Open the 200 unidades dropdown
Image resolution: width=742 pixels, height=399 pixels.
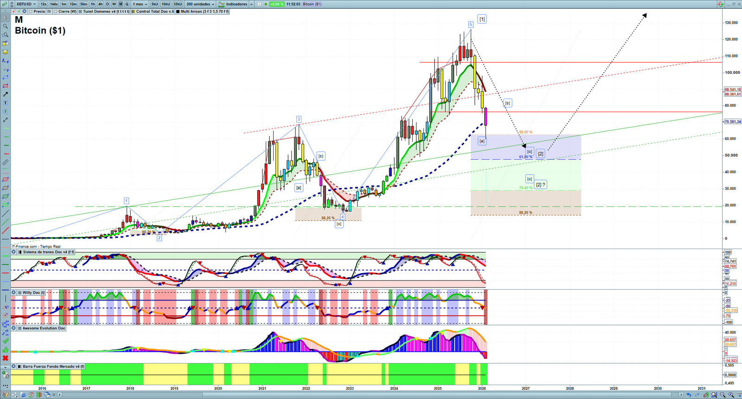pos(200,4)
